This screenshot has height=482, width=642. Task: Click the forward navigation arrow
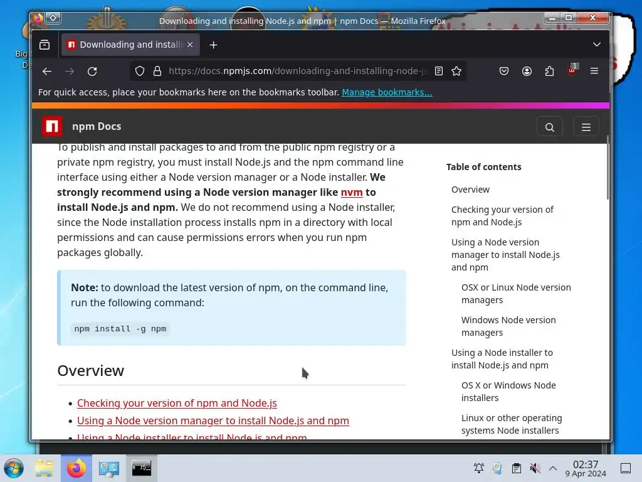[70, 72]
